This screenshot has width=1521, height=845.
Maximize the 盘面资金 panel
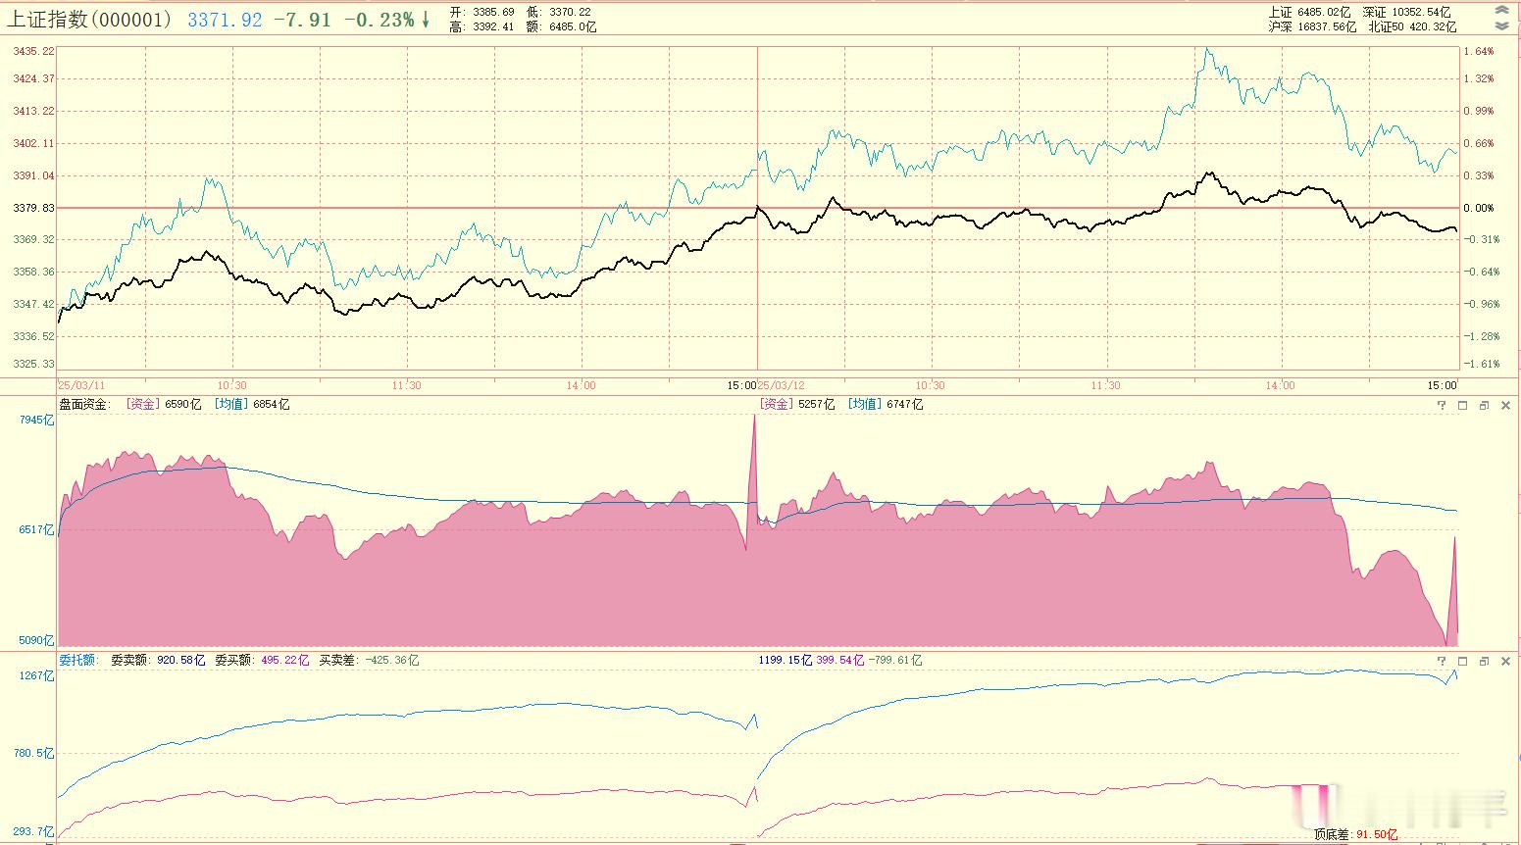pos(1462,405)
